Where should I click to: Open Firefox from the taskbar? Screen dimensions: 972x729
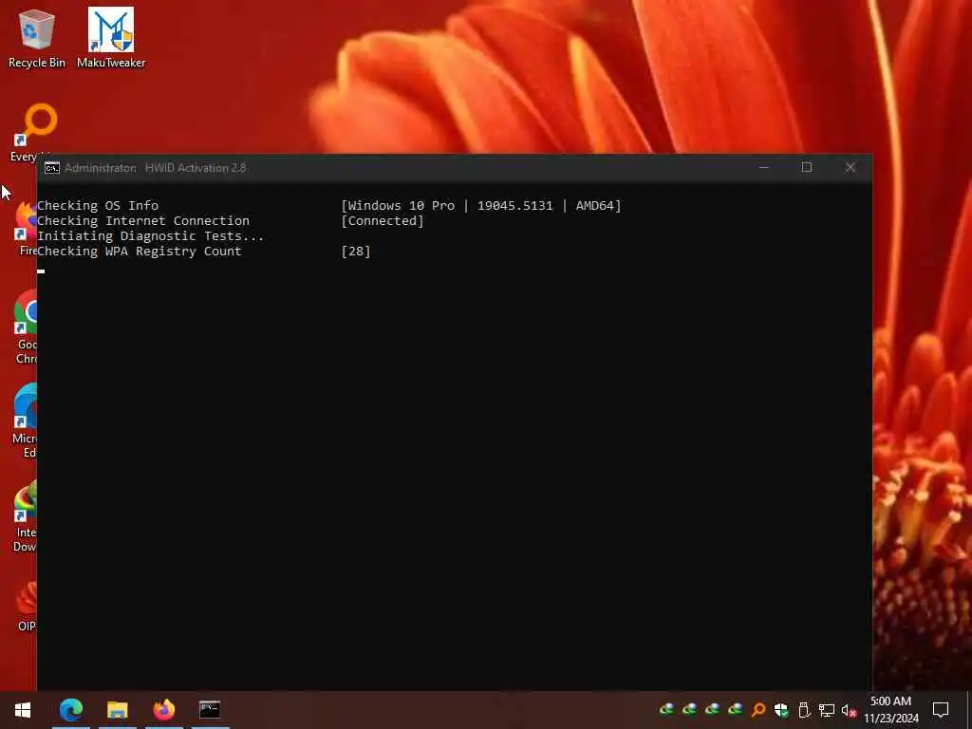[163, 710]
